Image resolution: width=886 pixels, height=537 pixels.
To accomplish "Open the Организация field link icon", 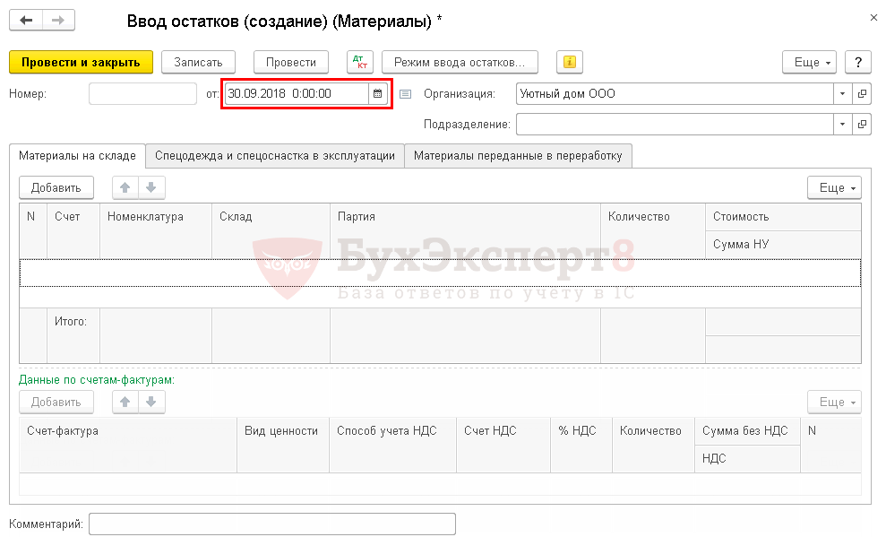I will click(x=862, y=93).
